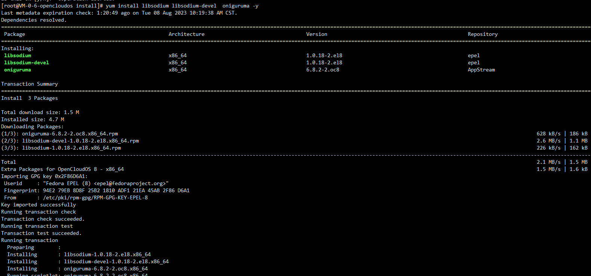
Task: Click libsodium-devel-1.0.18-2.el8.x86_64.rpm download line
Action: pyautogui.click(x=70, y=141)
